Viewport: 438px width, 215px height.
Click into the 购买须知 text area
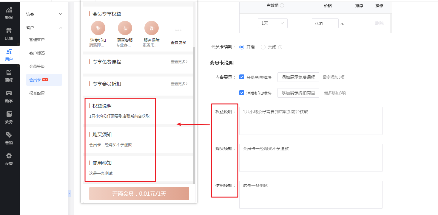coord(311,158)
